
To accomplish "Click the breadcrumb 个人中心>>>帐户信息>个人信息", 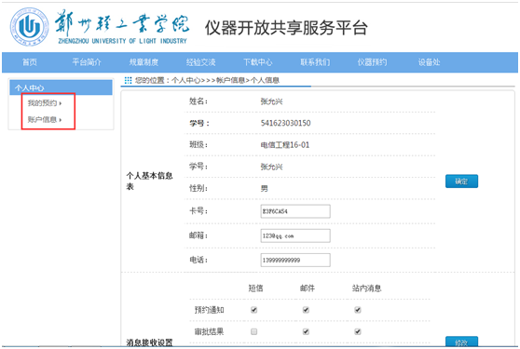I will tap(226, 80).
